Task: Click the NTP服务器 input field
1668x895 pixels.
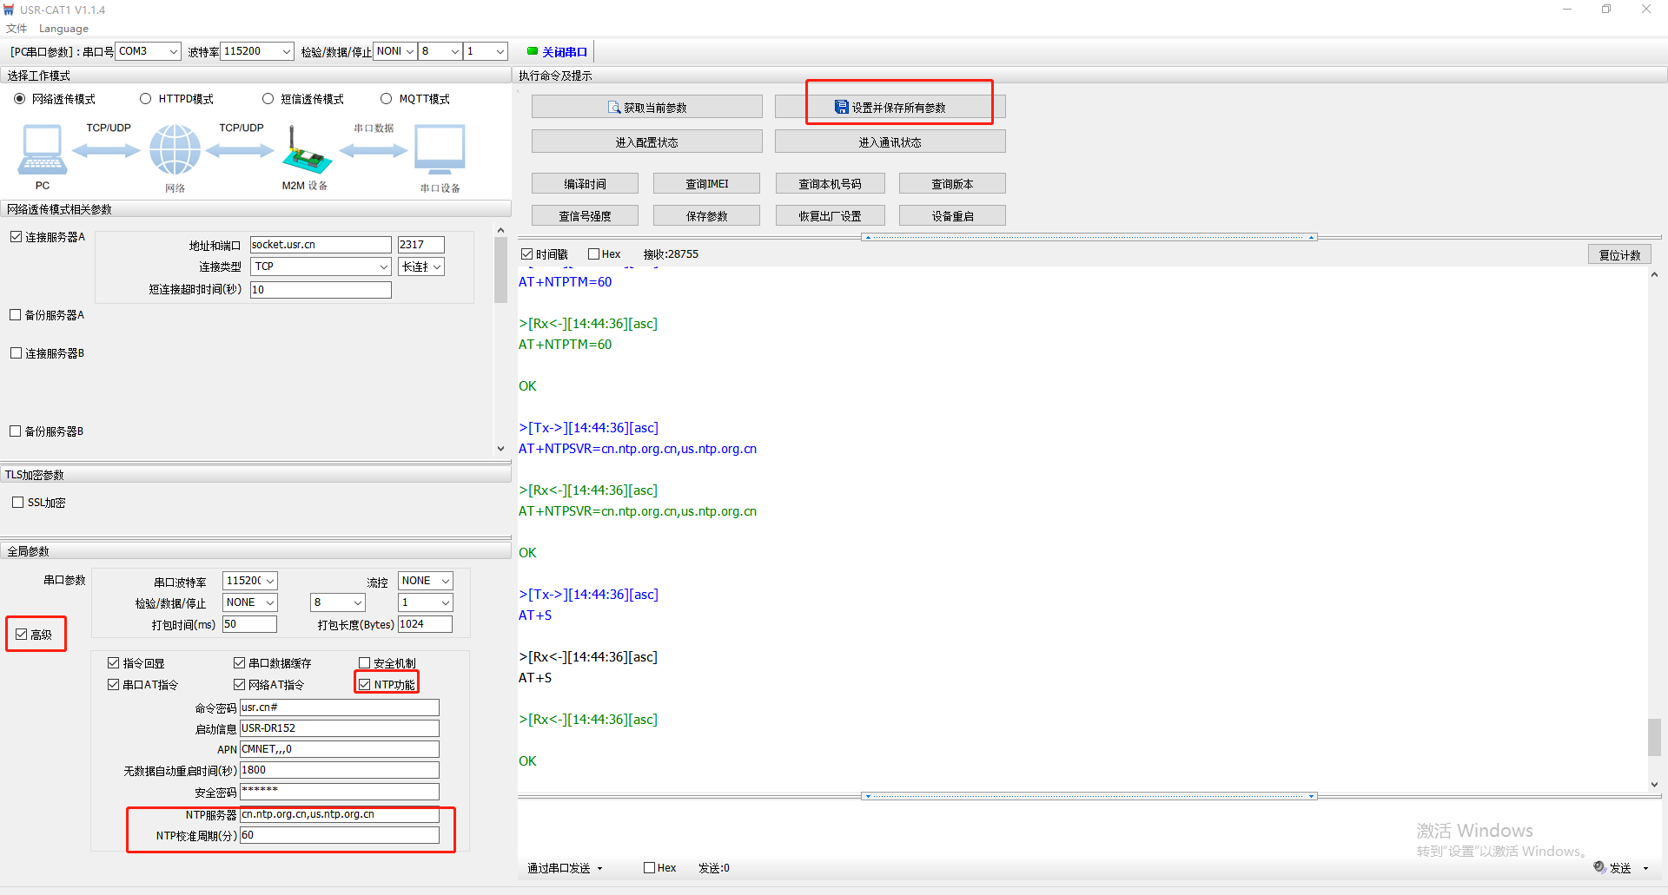Action: click(x=339, y=814)
